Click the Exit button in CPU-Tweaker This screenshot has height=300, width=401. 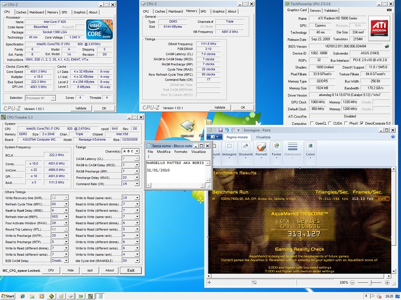pos(131,270)
